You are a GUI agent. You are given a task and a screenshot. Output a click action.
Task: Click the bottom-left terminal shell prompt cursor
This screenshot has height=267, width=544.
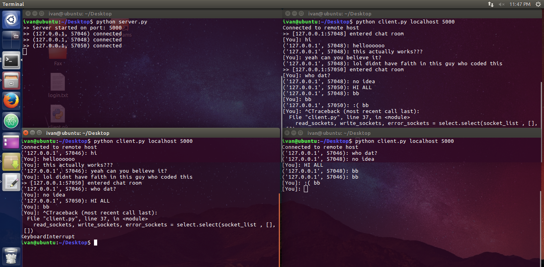point(96,243)
